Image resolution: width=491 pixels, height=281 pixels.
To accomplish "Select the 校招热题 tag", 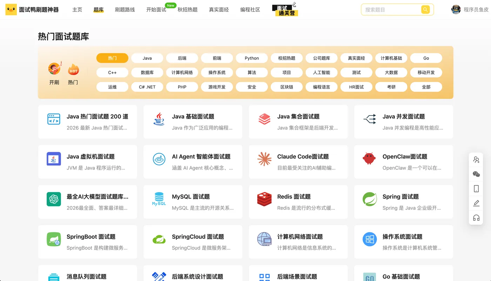I will click(287, 58).
